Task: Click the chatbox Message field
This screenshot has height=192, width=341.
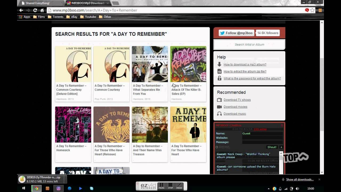Action: (262, 142)
